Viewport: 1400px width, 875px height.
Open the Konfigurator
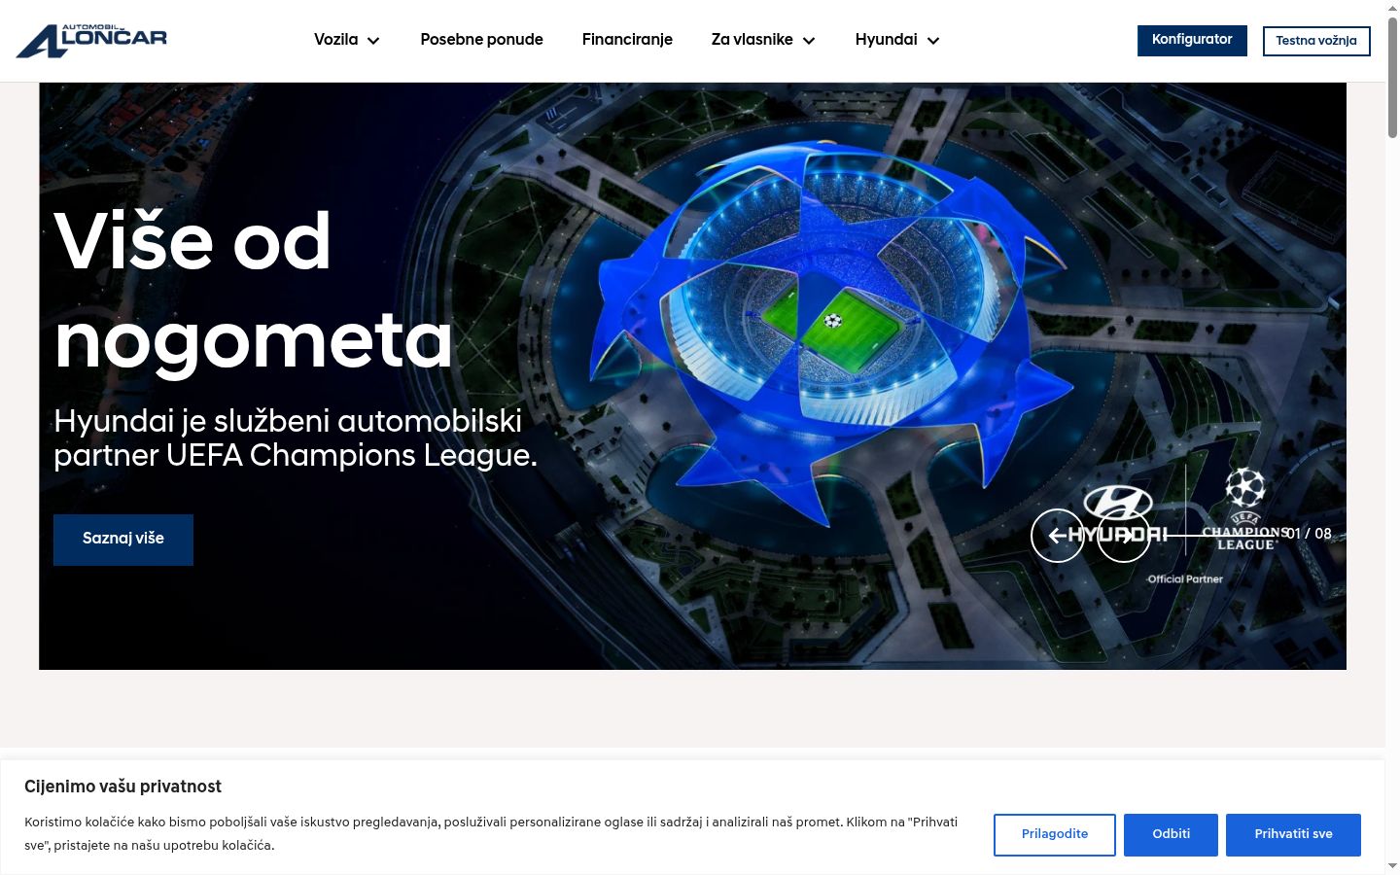(x=1192, y=40)
